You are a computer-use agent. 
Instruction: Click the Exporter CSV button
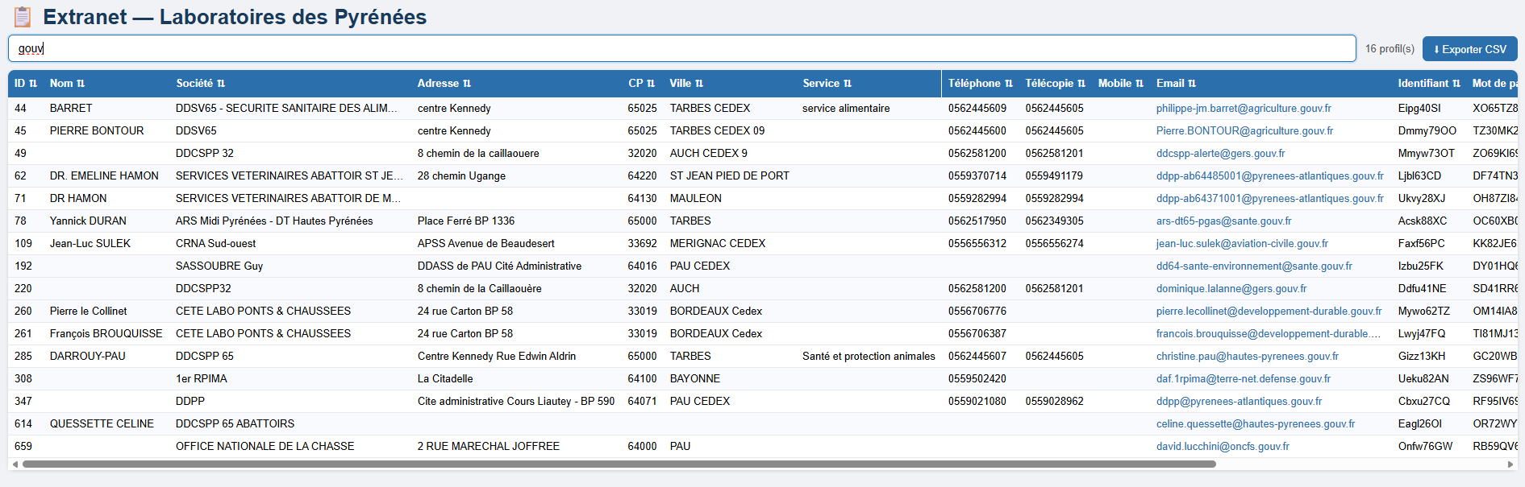coord(1469,49)
